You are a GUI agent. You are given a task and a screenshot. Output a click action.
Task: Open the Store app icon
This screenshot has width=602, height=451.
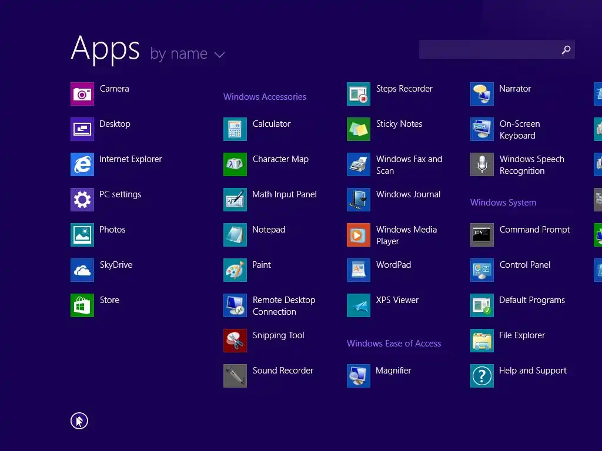pyautogui.click(x=82, y=305)
